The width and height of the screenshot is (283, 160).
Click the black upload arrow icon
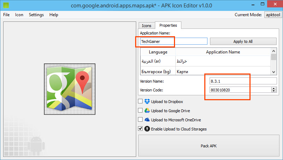147,129
